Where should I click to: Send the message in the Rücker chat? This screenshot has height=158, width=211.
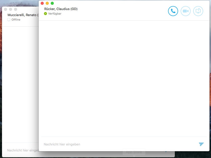pos(201,144)
